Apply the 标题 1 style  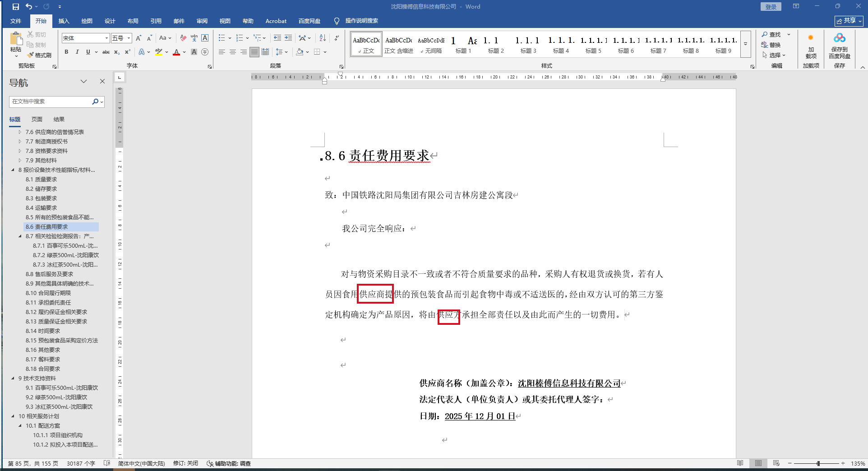point(463,44)
